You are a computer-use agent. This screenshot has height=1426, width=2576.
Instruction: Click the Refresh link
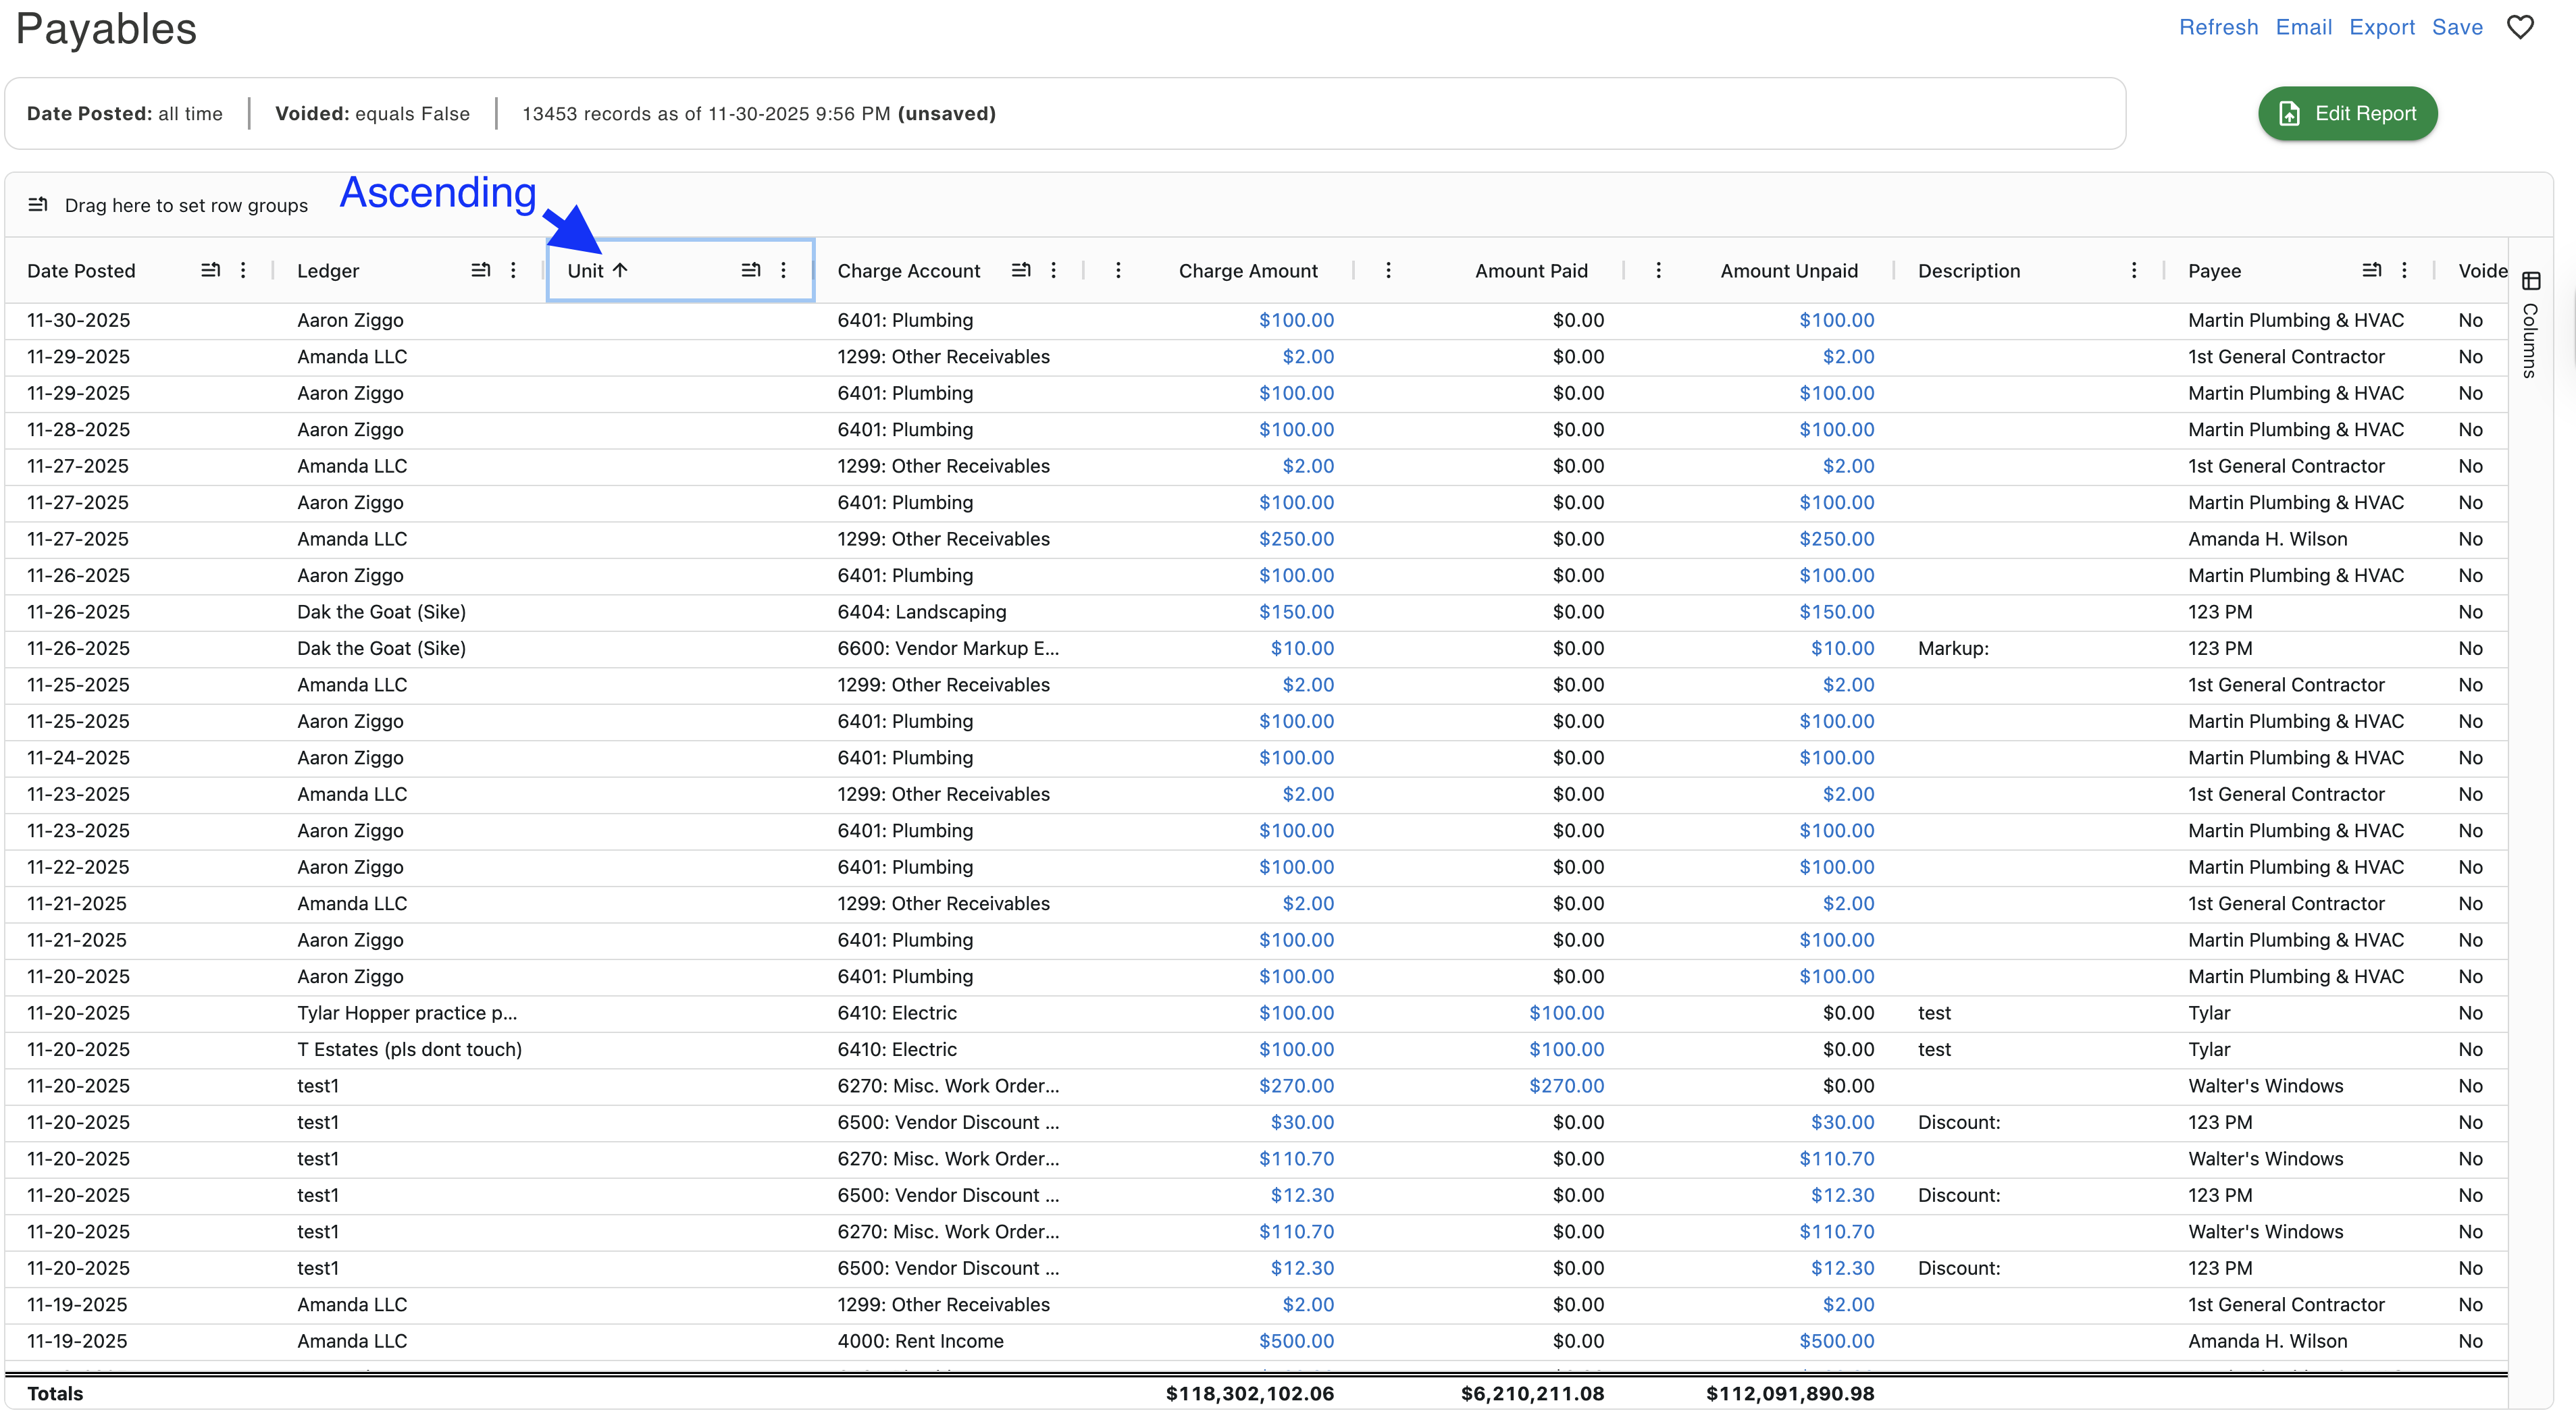pos(2218,27)
